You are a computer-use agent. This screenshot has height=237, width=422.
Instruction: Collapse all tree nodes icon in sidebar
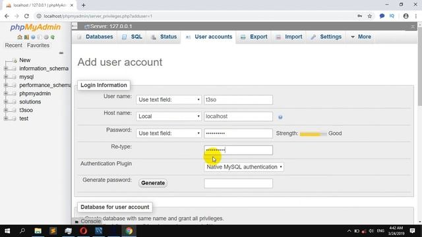click(x=61, y=53)
